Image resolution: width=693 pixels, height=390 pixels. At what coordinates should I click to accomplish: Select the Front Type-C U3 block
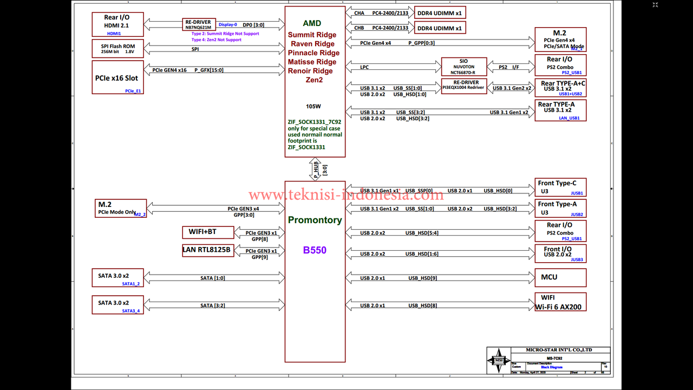[560, 187]
